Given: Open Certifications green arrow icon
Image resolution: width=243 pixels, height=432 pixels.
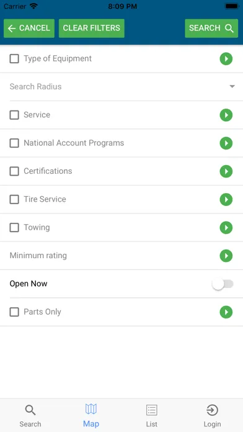Looking at the screenshot, I should 226,171.
